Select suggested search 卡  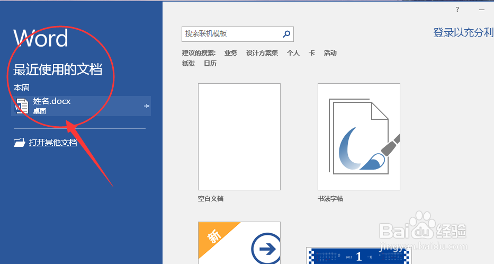(x=311, y=53)
